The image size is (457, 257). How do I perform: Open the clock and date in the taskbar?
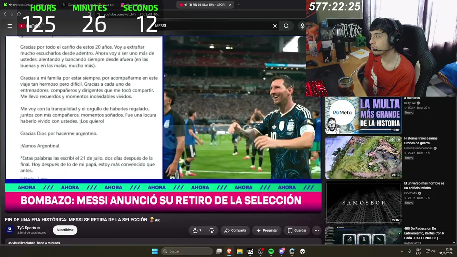click(446, 251)
